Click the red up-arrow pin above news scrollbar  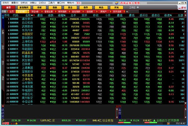117,106
